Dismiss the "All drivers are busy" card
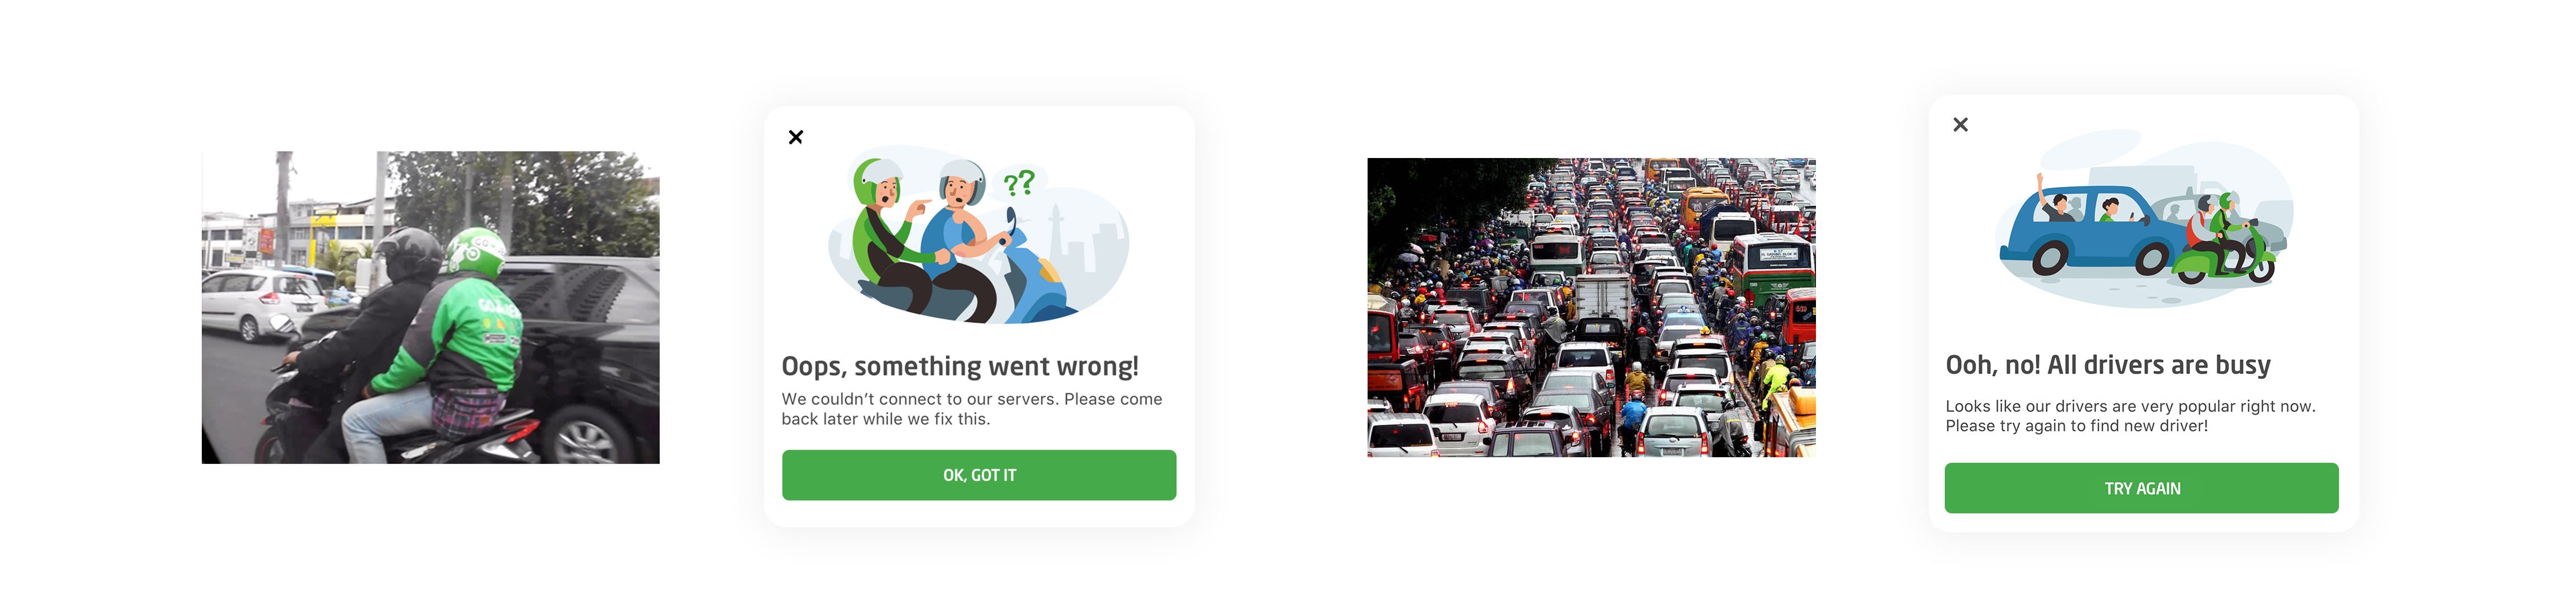2576x613 pixels. pos(1960,125)
